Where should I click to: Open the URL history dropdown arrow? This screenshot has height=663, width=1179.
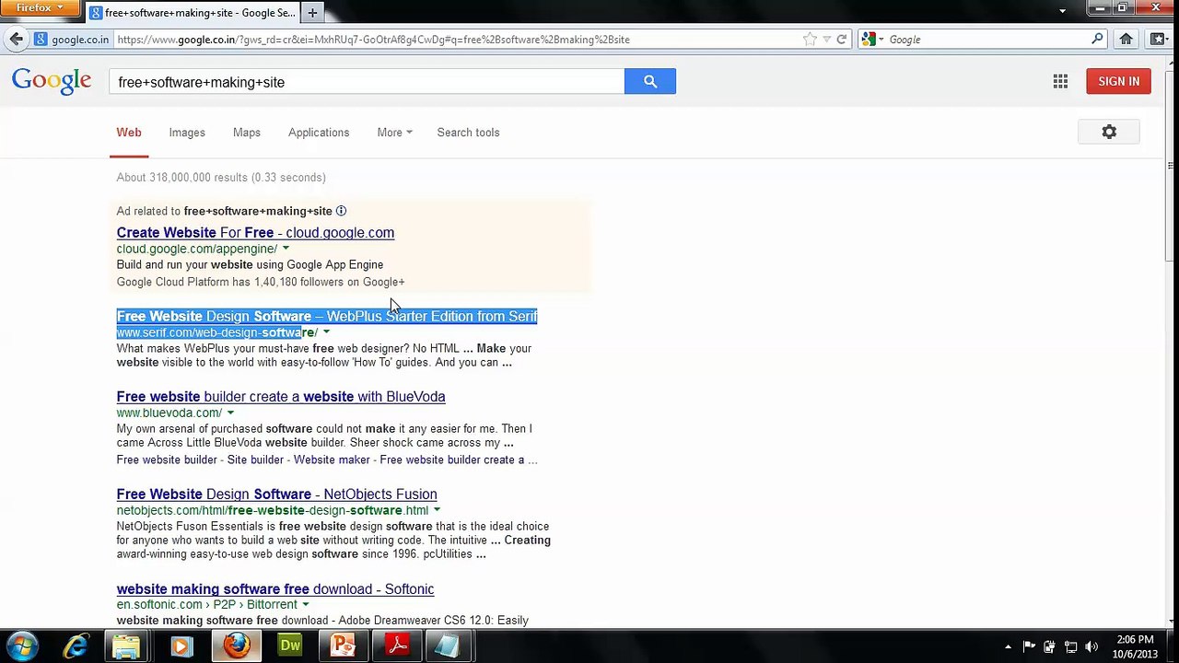click(826, 40)
